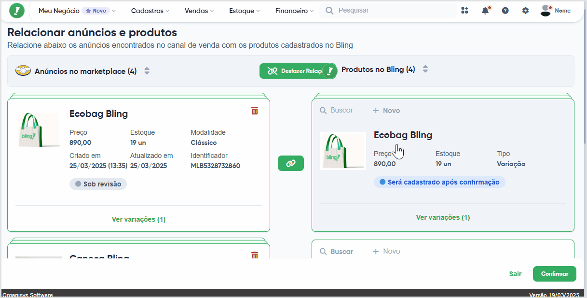Viewport: 587px width, 298px height.
Task: Click the Variação tipo value
Action: pos(511,164)
